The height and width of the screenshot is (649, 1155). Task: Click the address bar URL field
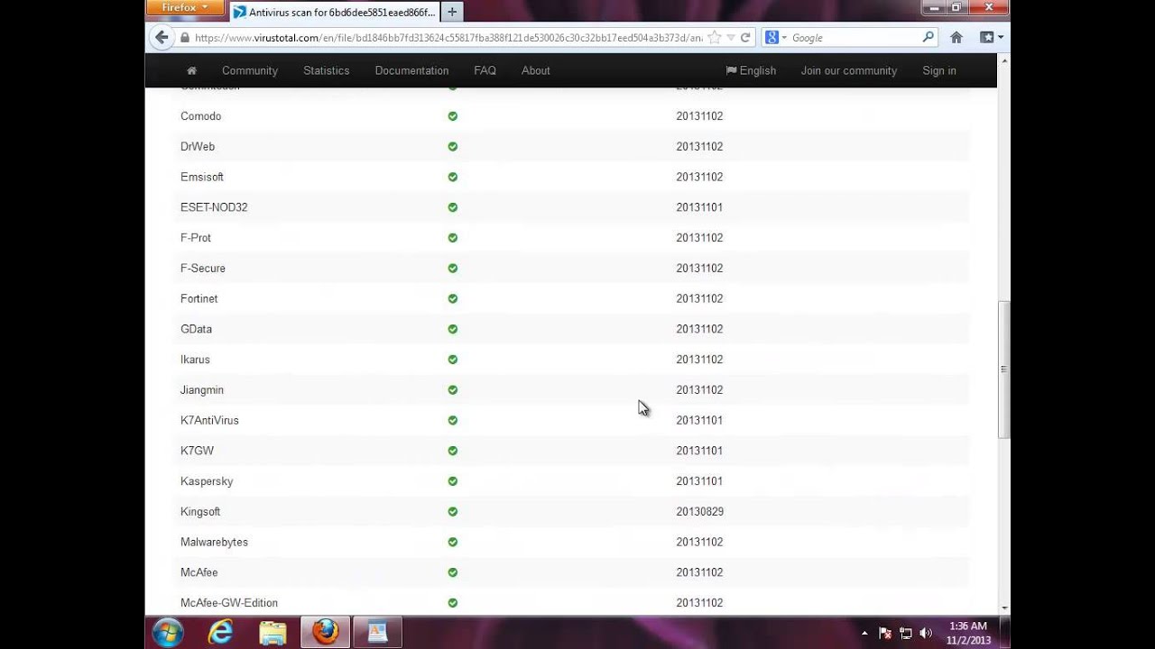pyautogui.click(x=448, y=38)
